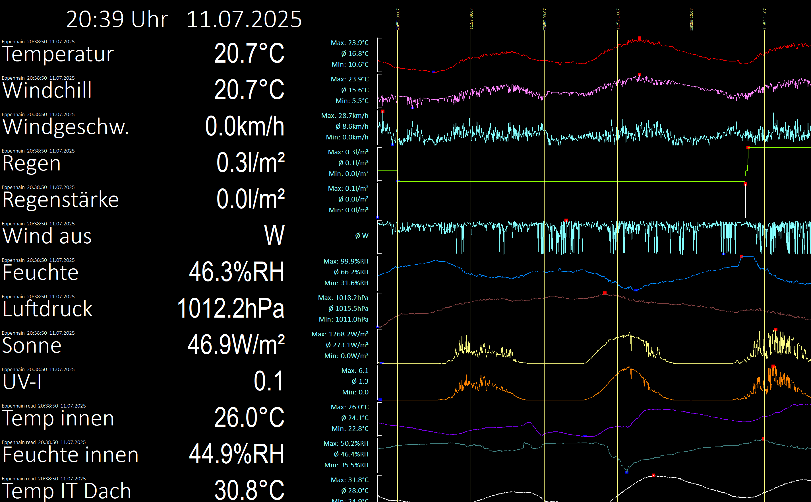
Task: Click the red max marker on Feuchte graph
Action: 742,257
